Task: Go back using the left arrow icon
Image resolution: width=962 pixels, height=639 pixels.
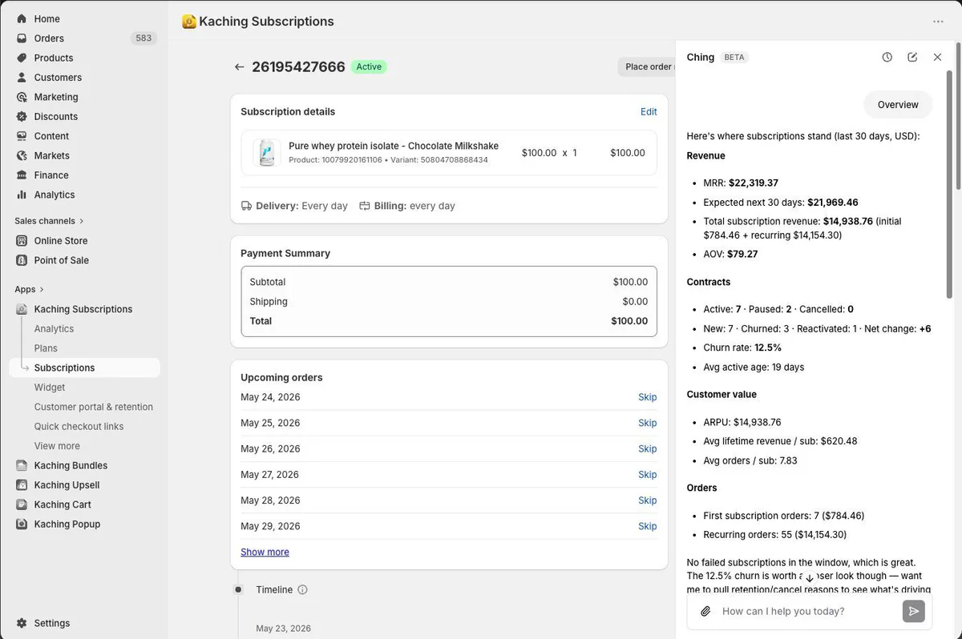Action: [x=239, y=66]
